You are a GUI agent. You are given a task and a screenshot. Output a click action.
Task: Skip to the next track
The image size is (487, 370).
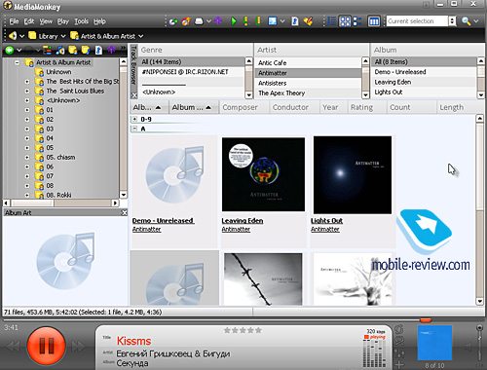79,347
